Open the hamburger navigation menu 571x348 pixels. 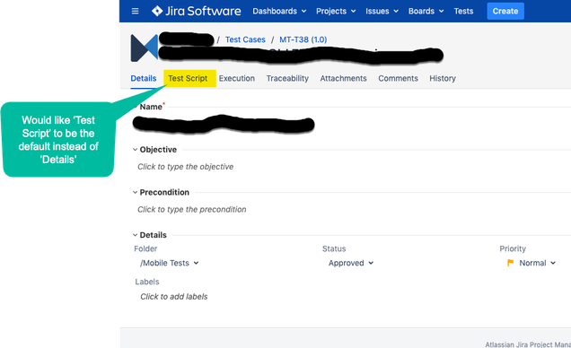pyautogui.click(x=135, y=12)
